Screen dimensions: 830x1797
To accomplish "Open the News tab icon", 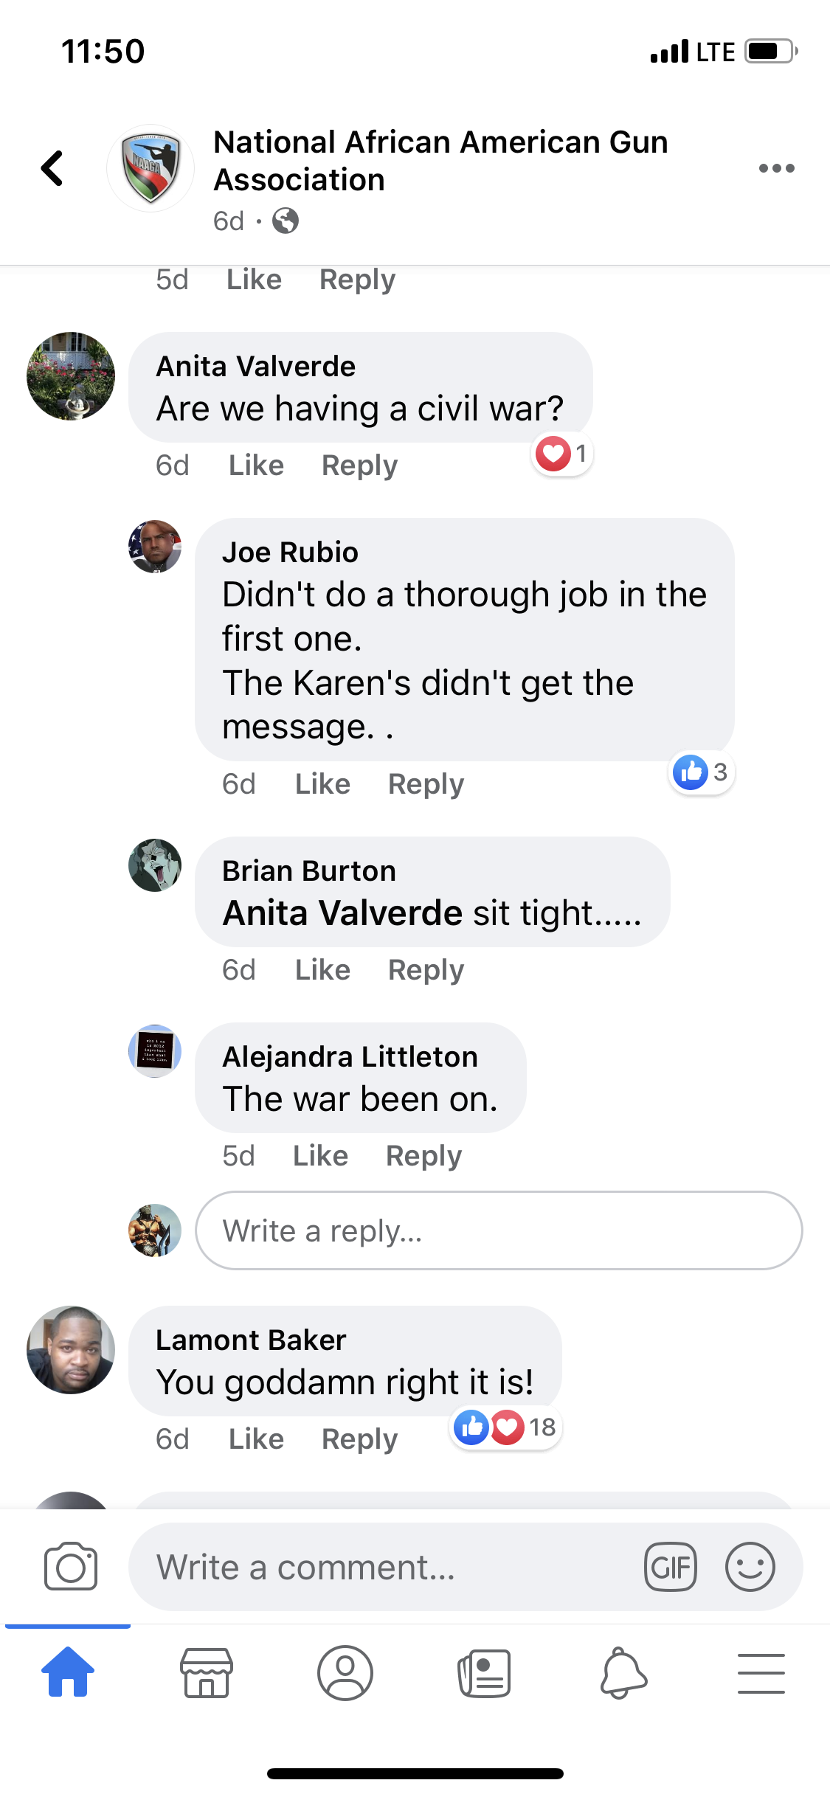I will coord(484,1673).
